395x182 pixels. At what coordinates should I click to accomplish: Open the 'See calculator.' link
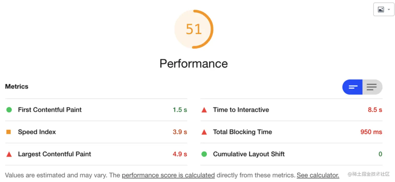[x=318, y=175]
